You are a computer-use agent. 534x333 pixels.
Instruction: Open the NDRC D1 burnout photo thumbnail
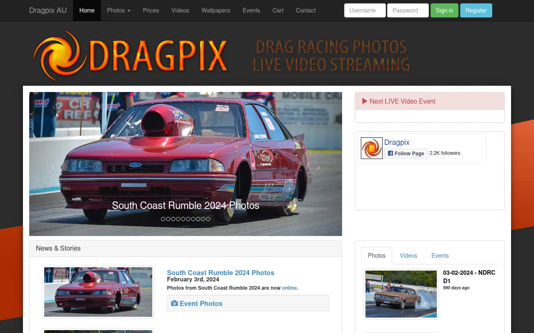point(401,294)
